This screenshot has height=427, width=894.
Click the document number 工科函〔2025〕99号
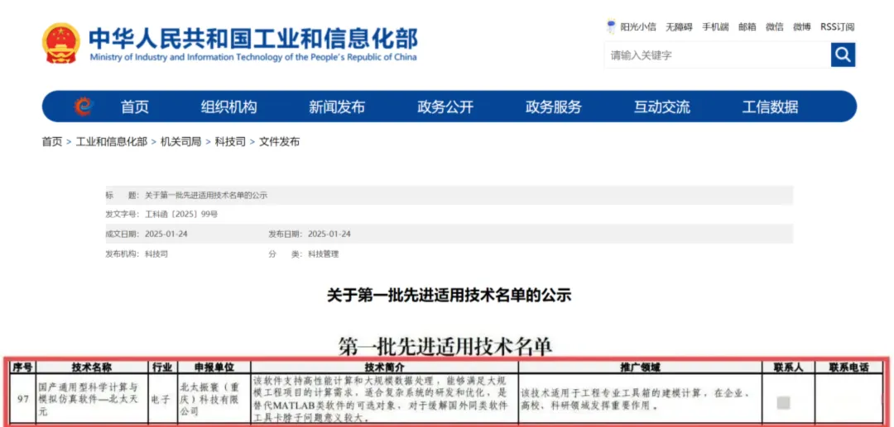(181, 215)
